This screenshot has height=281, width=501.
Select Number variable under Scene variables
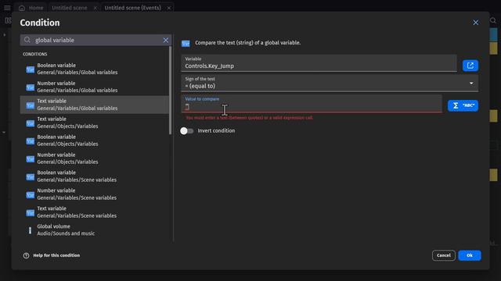click(94, 194)
